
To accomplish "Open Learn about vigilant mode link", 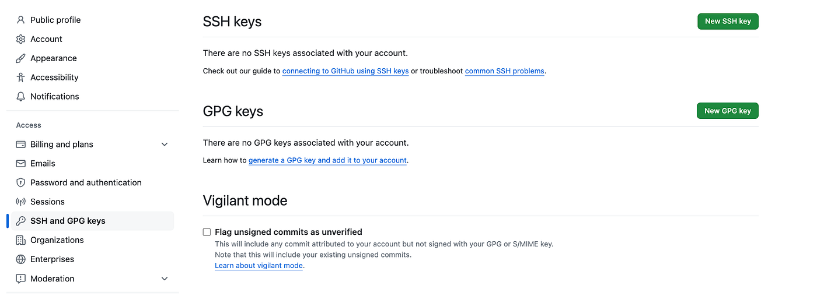I will [x=259, y=266].
